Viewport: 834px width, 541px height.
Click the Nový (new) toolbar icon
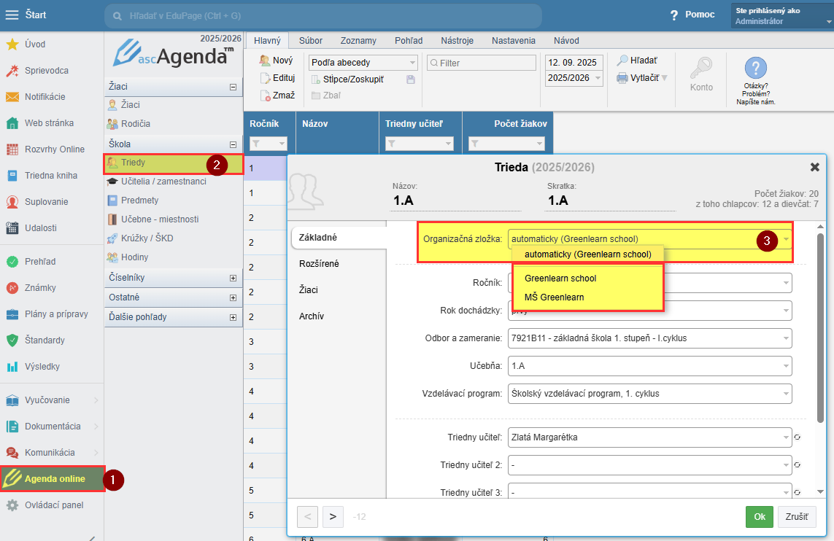click(266, 61)
